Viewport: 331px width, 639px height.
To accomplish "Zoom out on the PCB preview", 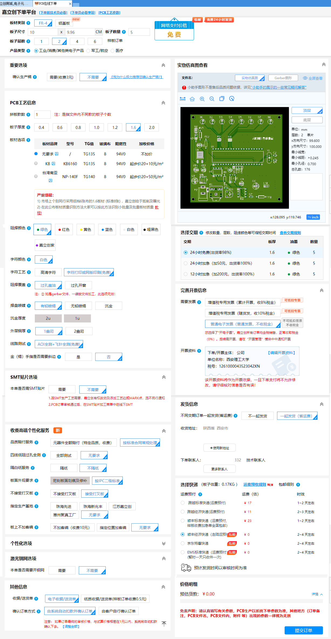I will click(x=212, y=99).
